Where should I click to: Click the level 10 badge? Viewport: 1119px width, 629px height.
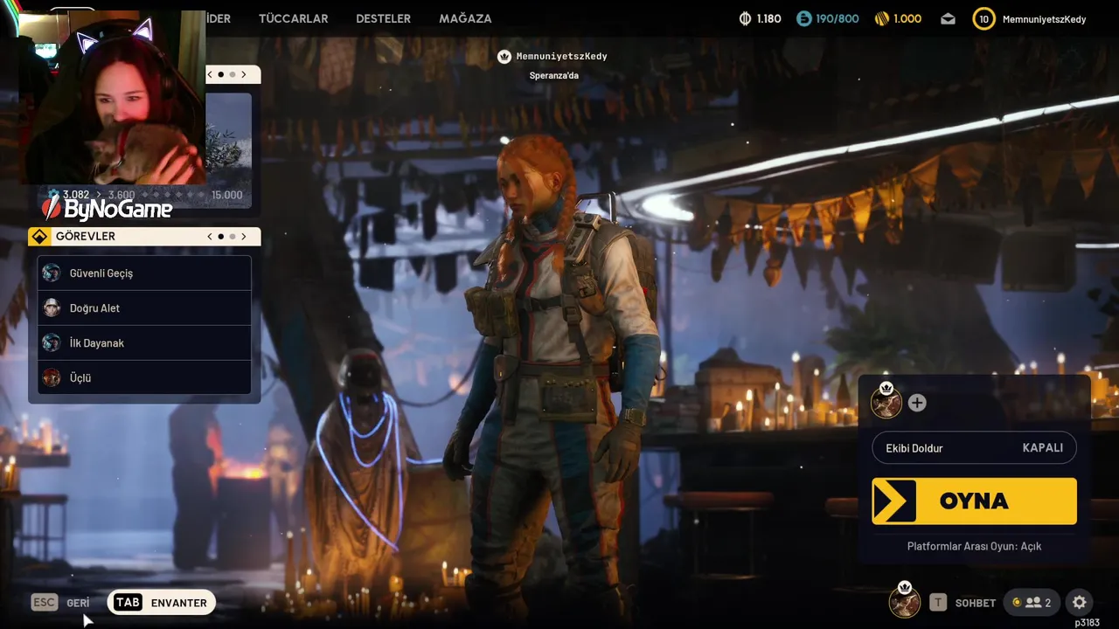[x=984, y=18]
